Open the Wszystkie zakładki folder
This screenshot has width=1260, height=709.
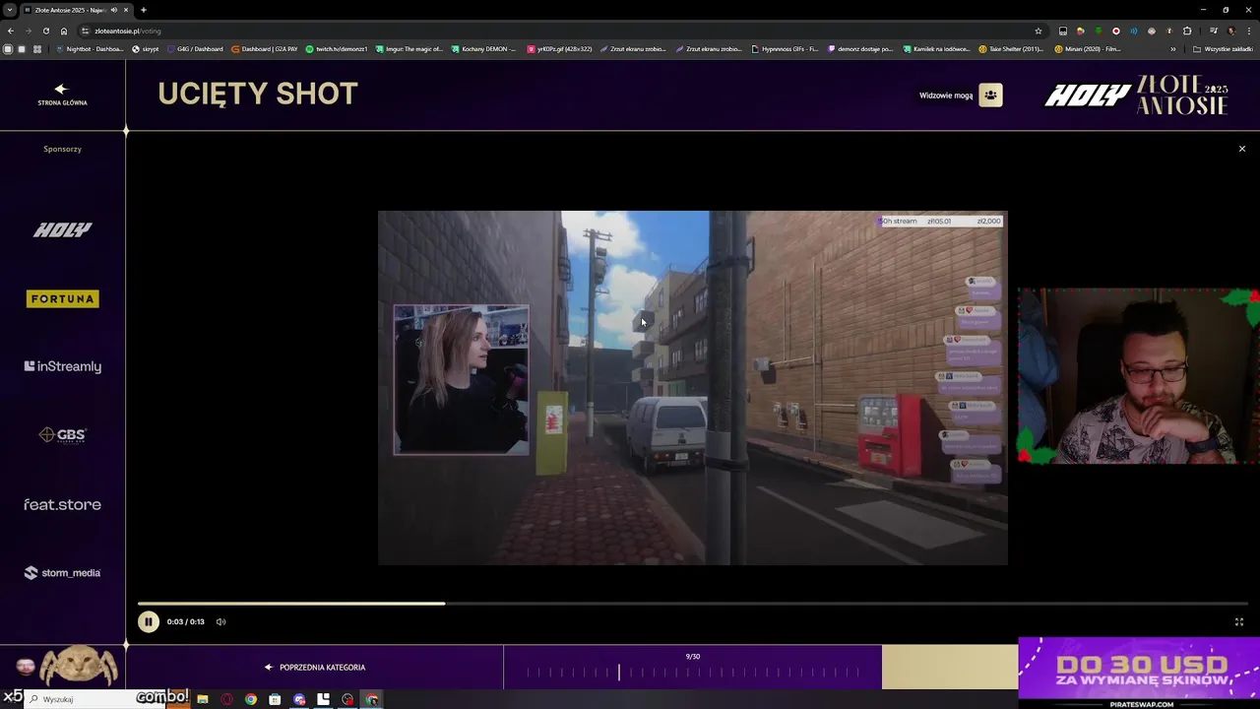coord(1223,49)
